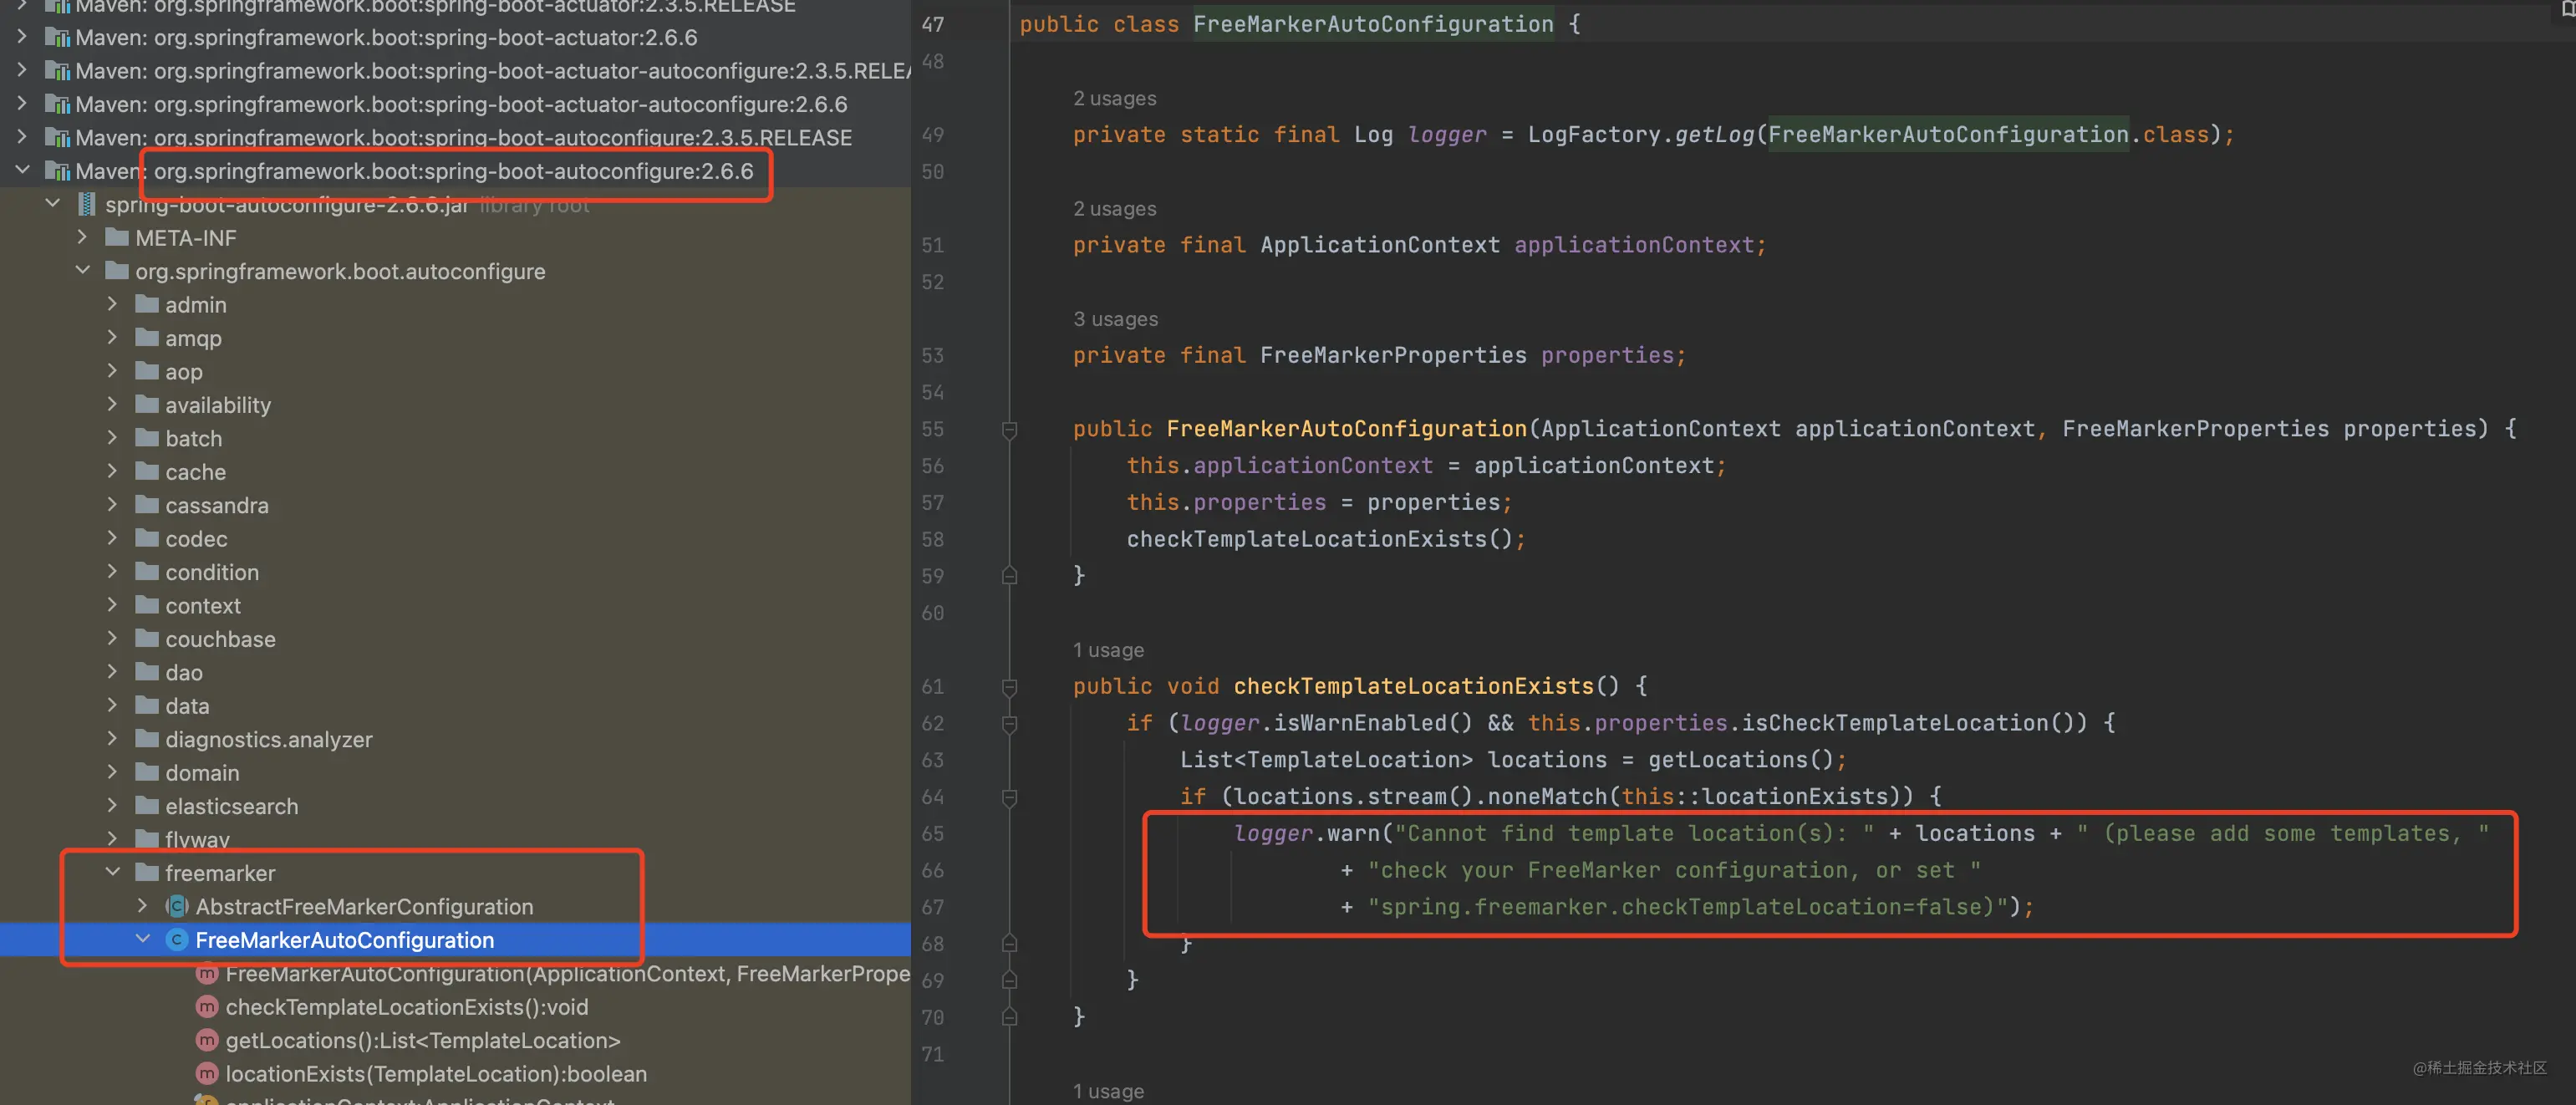Expand the META-INF folder
The image size is (2576, 1105).
pyautogui.click(x=83, y=238)
